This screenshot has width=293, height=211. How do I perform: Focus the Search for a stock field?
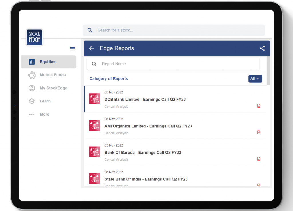[x=174, y=30]
